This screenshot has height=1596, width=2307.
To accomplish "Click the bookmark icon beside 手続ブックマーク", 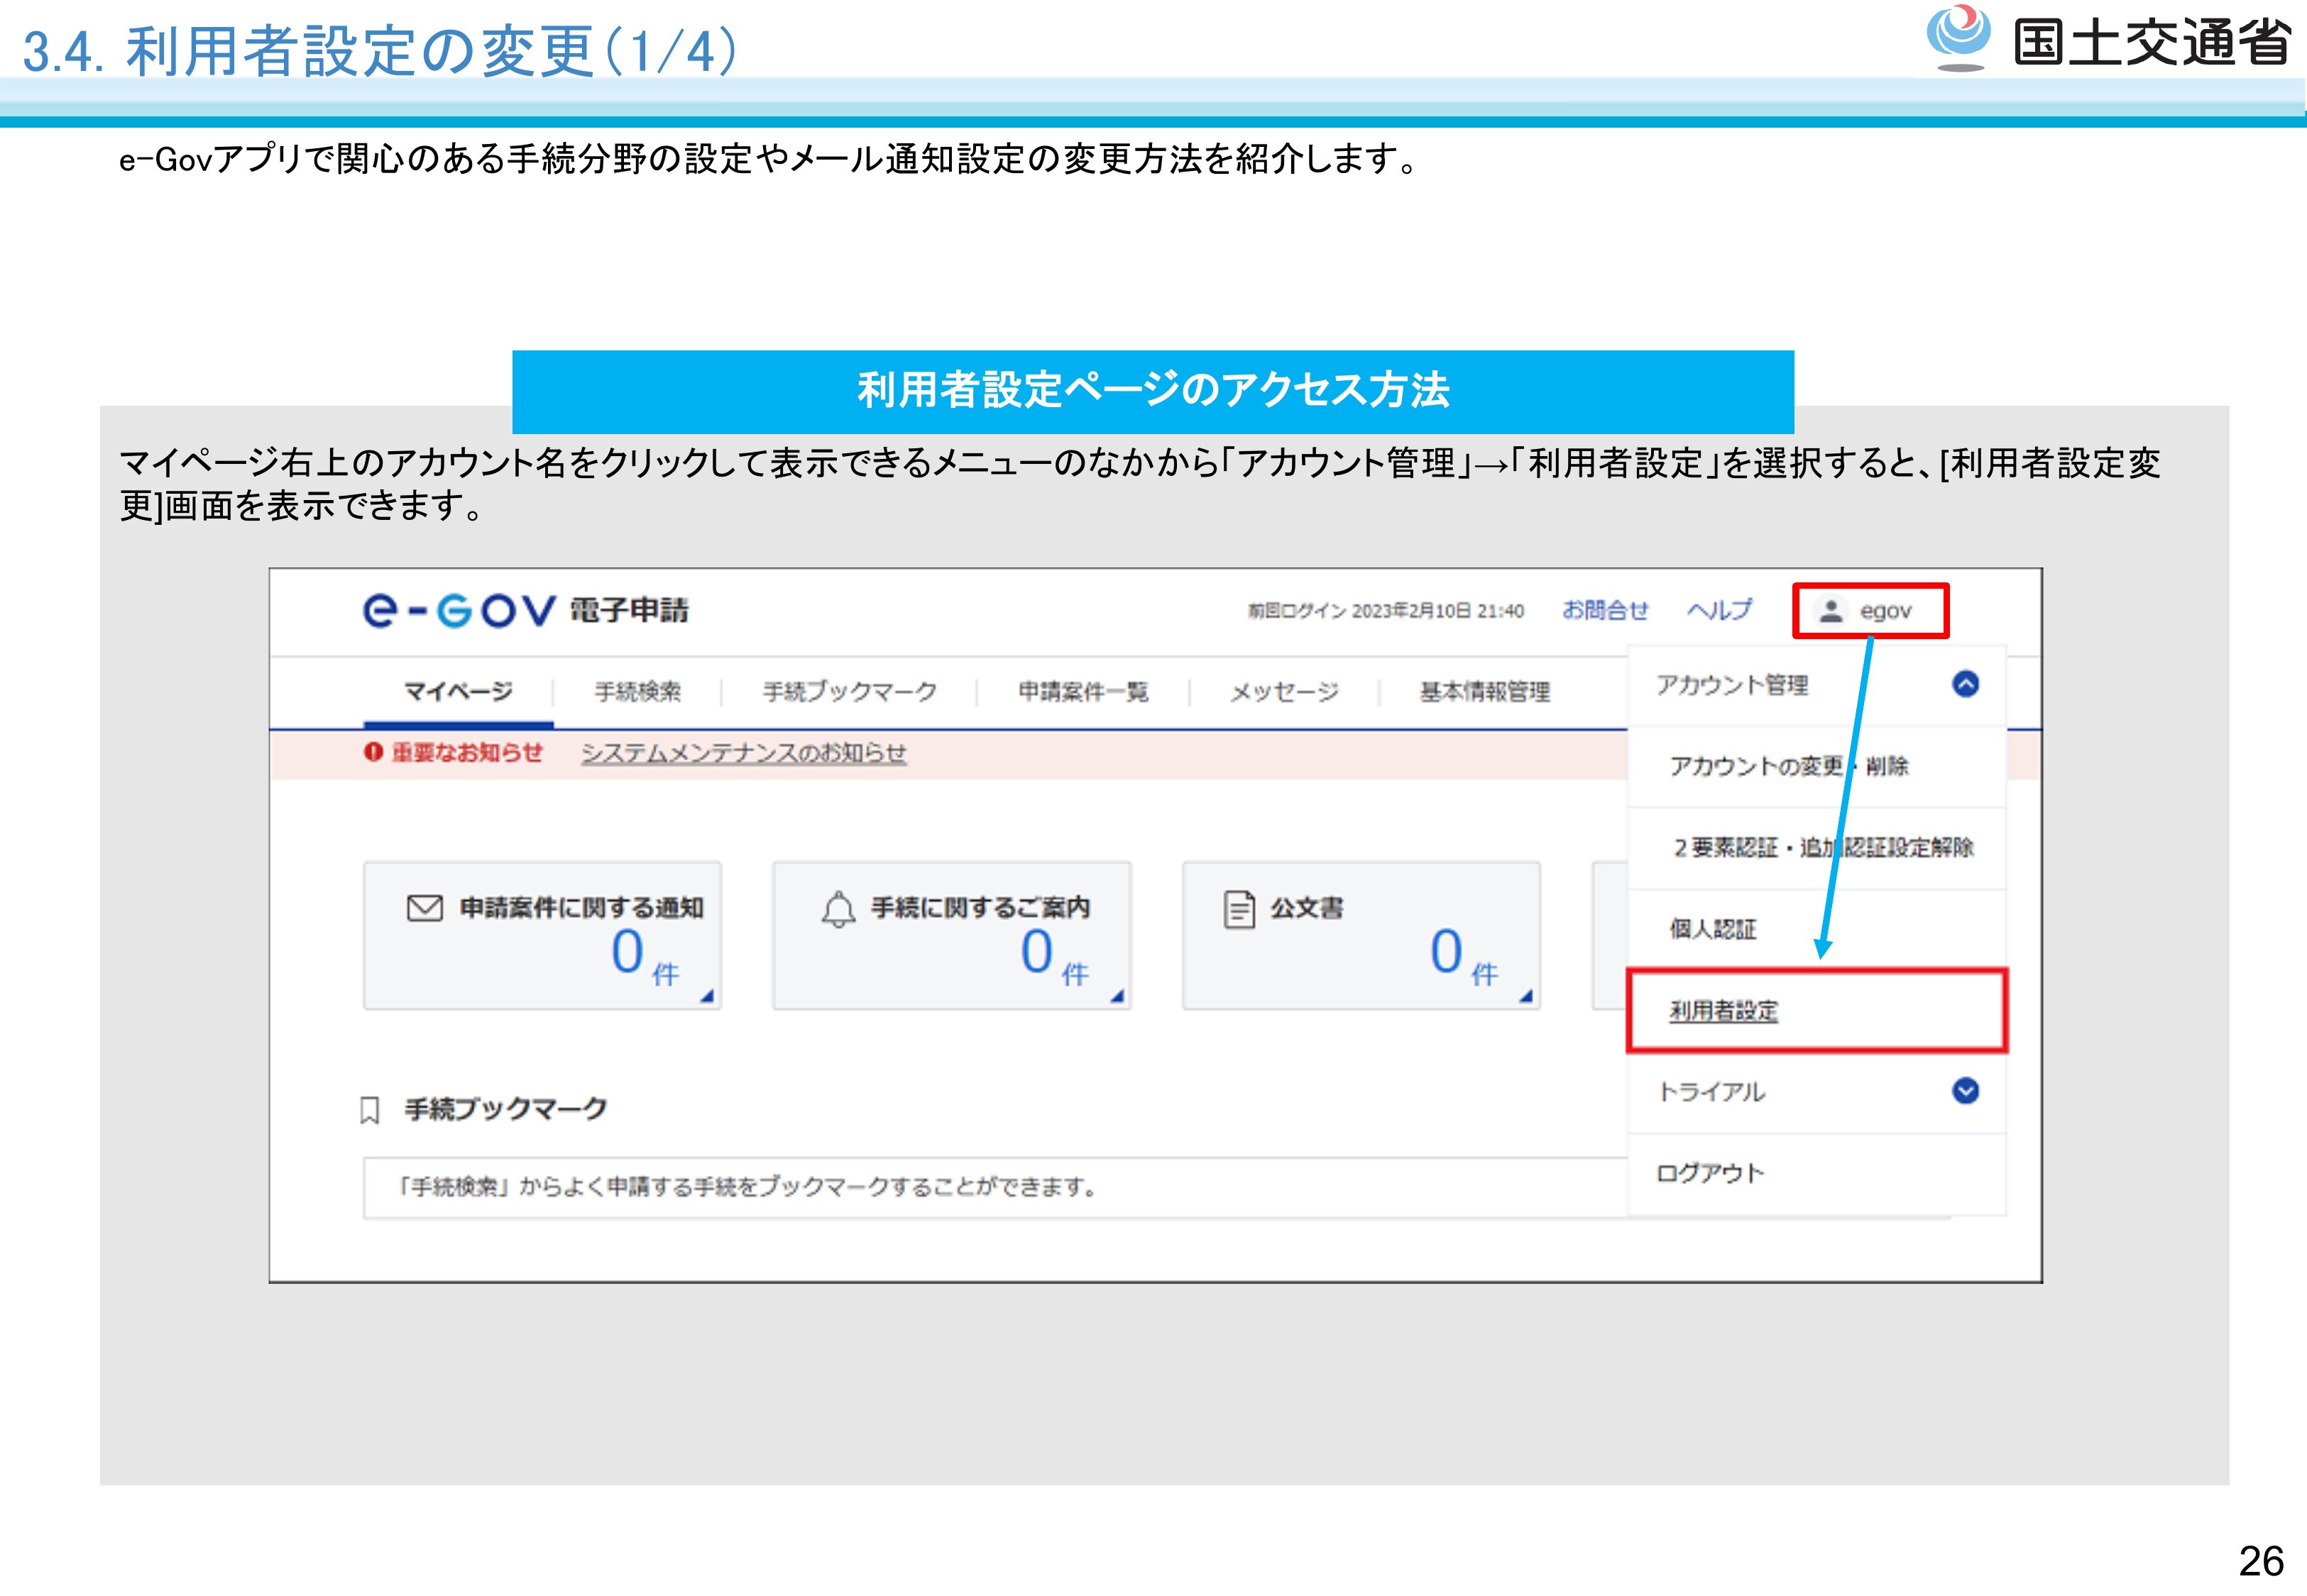I will click(369, 1110).
